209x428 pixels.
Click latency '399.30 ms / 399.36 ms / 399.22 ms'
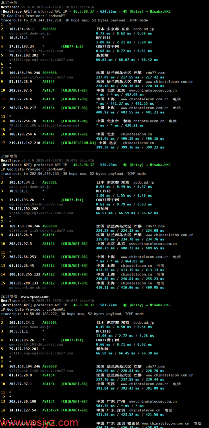point(130,147)
